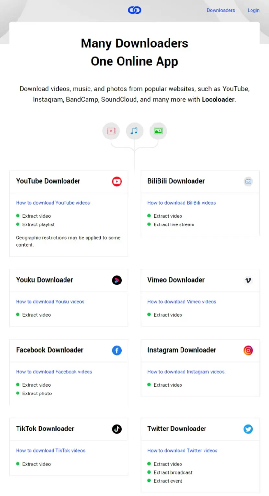The image size is (269, 496).
Task: Select the Twitter Downloader heading
Action: tap(177, 429)
